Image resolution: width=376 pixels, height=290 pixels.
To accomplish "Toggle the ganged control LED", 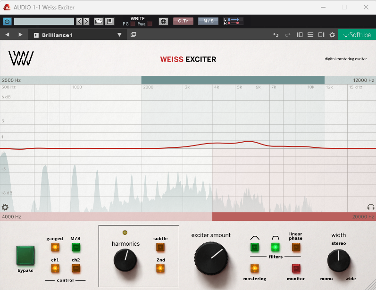I will coord(55,247).
